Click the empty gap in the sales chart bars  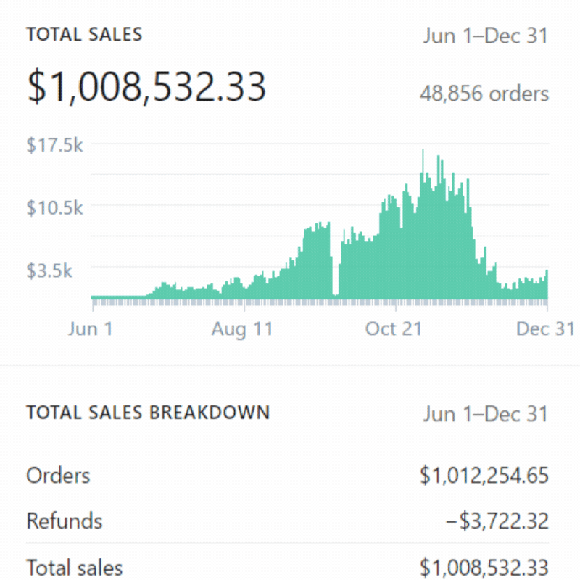point(335,261)
